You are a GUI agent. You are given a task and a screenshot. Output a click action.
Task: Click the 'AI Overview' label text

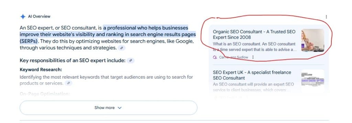point(39,16)
